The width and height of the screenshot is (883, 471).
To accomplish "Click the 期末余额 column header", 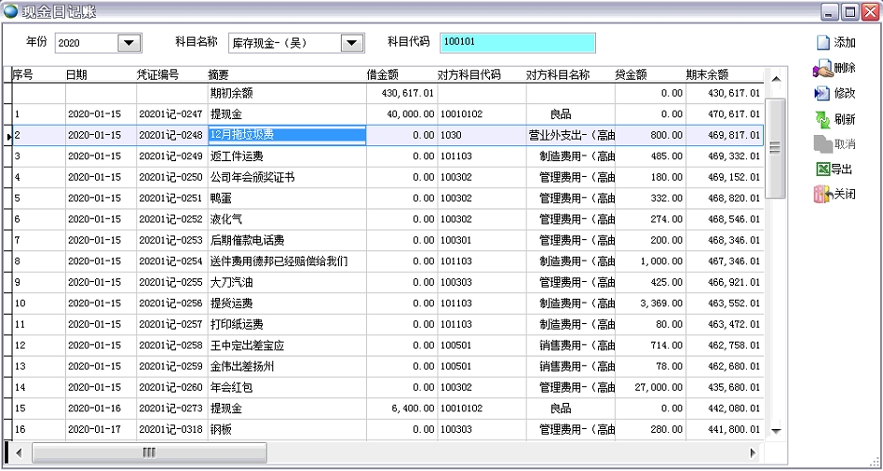I will 707,74.
